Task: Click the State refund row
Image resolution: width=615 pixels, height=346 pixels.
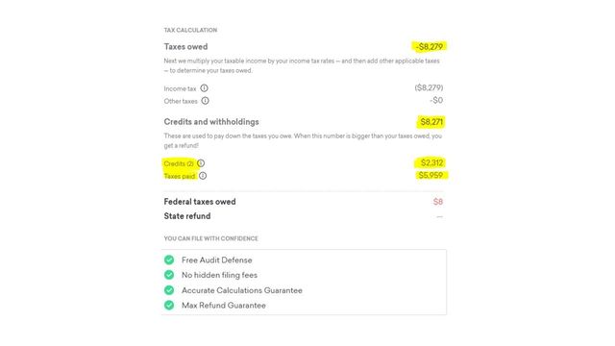Action: [304, 216]
